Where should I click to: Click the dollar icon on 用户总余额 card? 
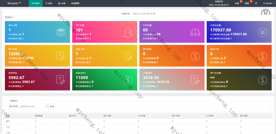click(262, 80)
